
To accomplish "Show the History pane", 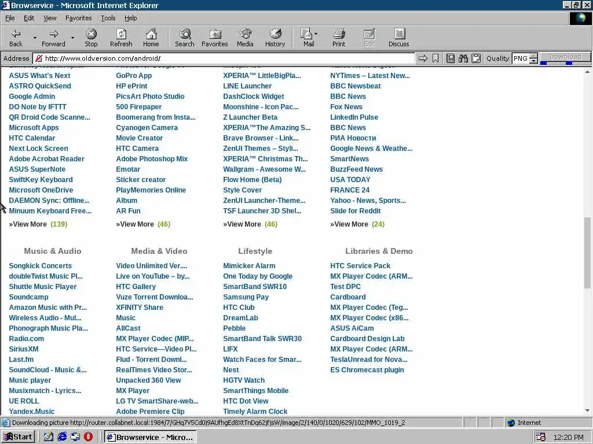I will (x=275, y=38).
